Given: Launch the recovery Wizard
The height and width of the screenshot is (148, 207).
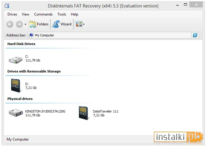Looking at the screenshot, I should [62, 24].
